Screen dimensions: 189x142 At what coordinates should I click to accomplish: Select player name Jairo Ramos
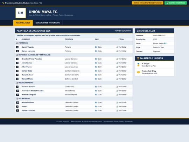27,63
